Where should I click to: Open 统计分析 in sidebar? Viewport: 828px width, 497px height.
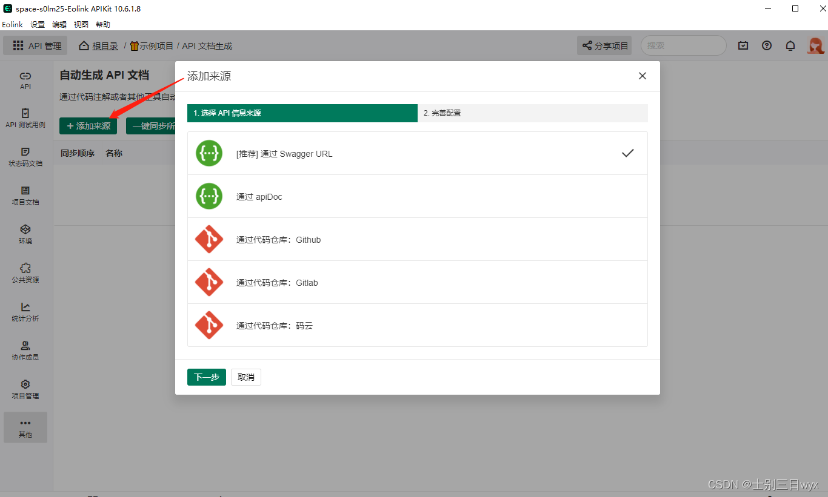25,312
